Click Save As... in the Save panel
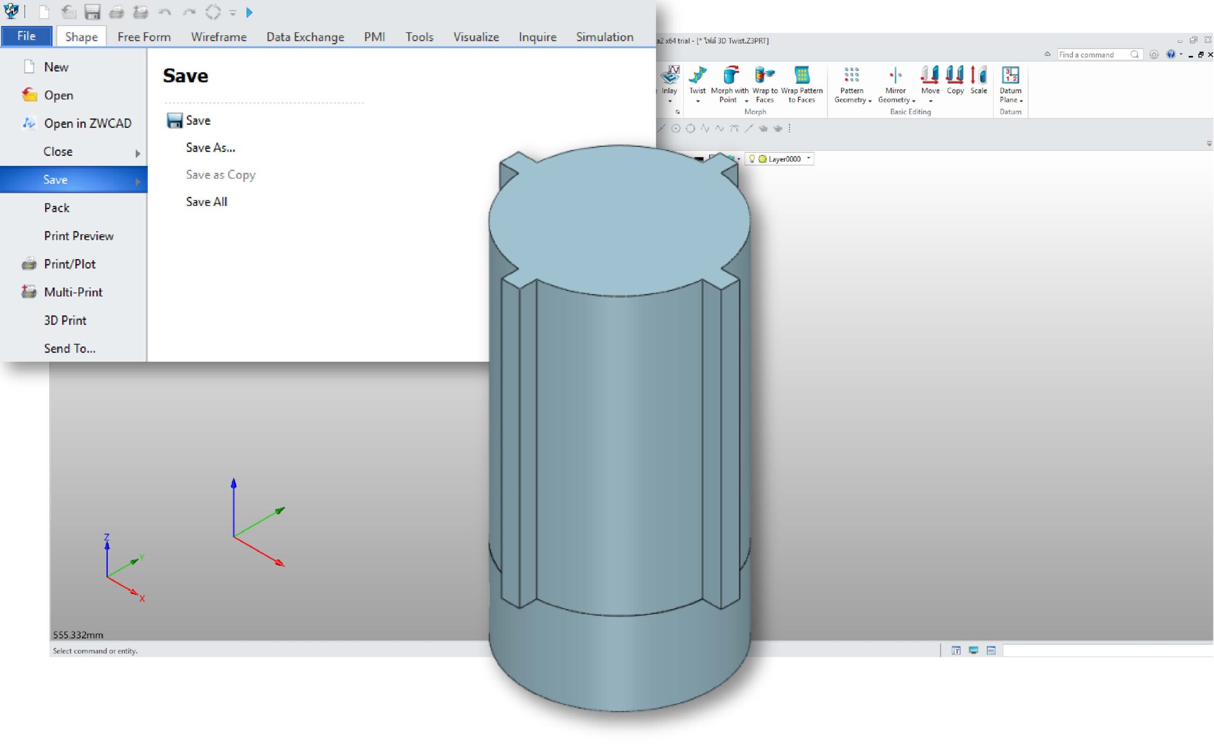Screen dimensions: 1214x744 point(211,147)
